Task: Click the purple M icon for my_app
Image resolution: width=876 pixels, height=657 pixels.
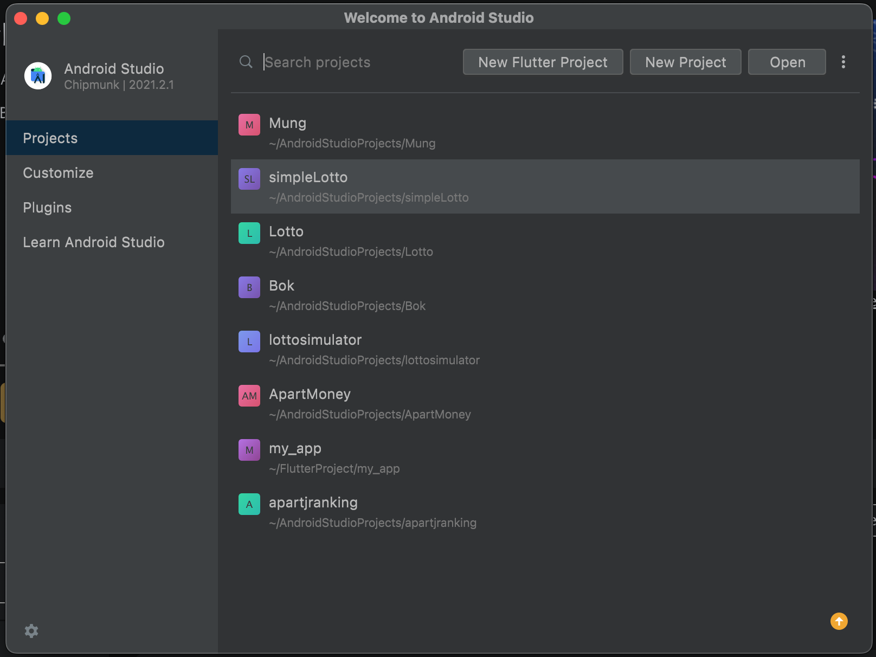Action: click(249, 450)
